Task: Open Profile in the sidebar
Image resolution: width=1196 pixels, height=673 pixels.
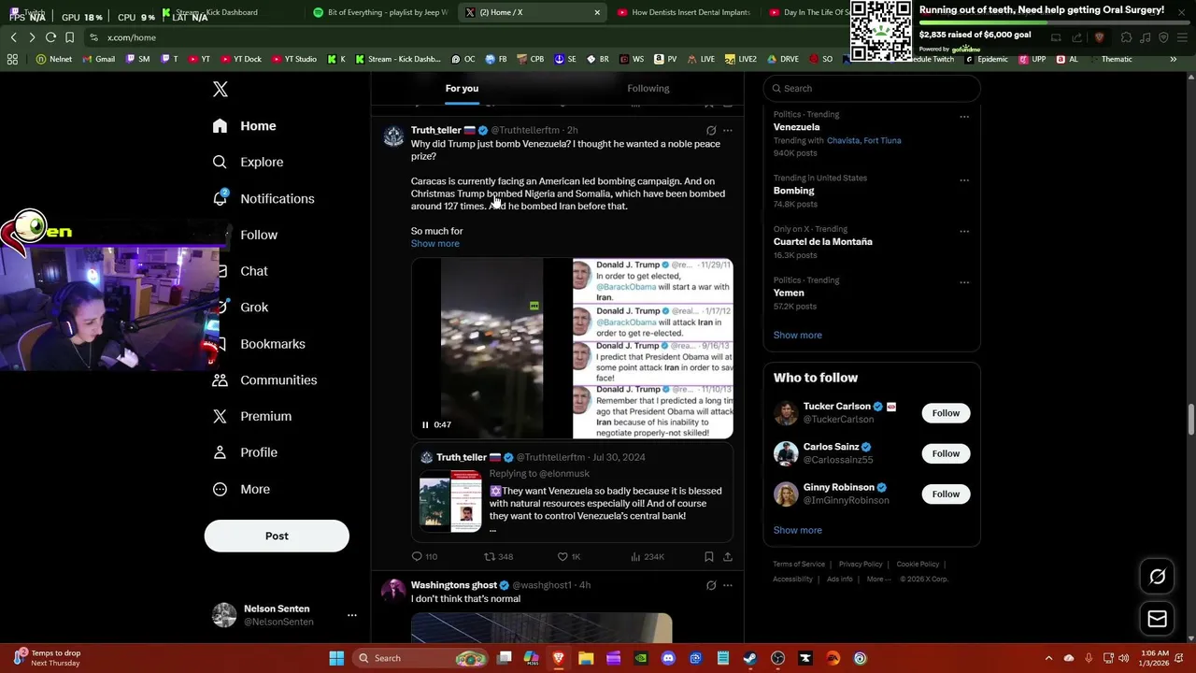Action: pyautogui.click(x=245, y=452)
